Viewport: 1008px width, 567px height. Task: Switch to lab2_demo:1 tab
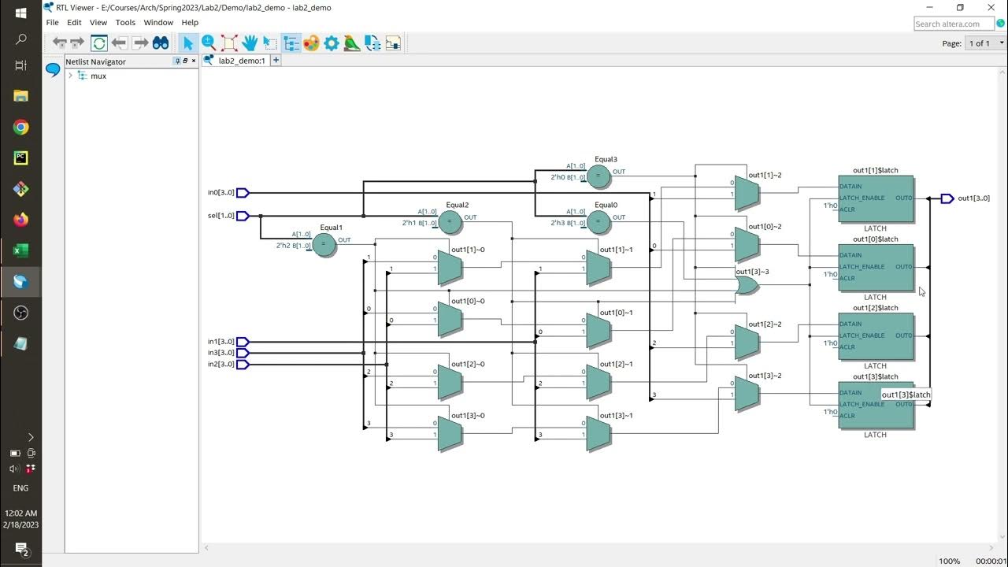point(235,60)
